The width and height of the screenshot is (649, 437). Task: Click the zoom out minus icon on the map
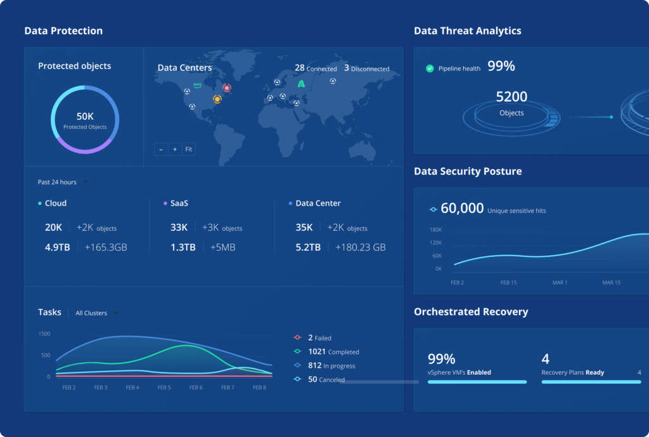point(161,149)
